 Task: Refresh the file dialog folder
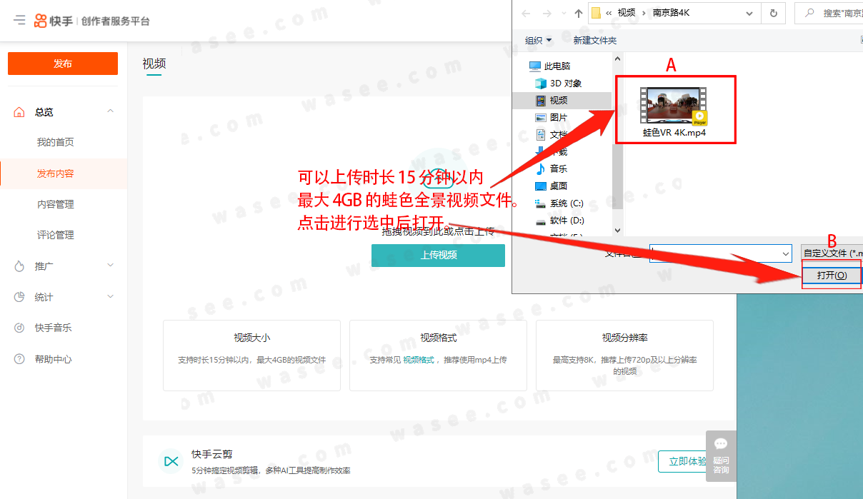773,13
